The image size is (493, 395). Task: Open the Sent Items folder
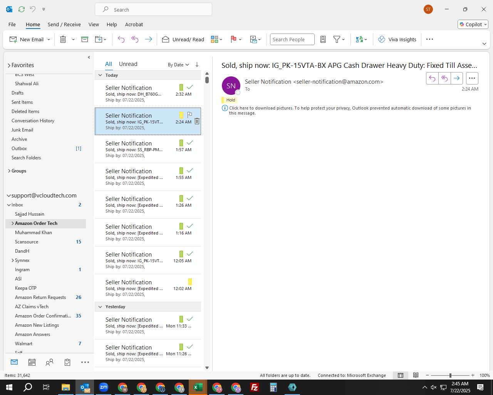point(22,102)
